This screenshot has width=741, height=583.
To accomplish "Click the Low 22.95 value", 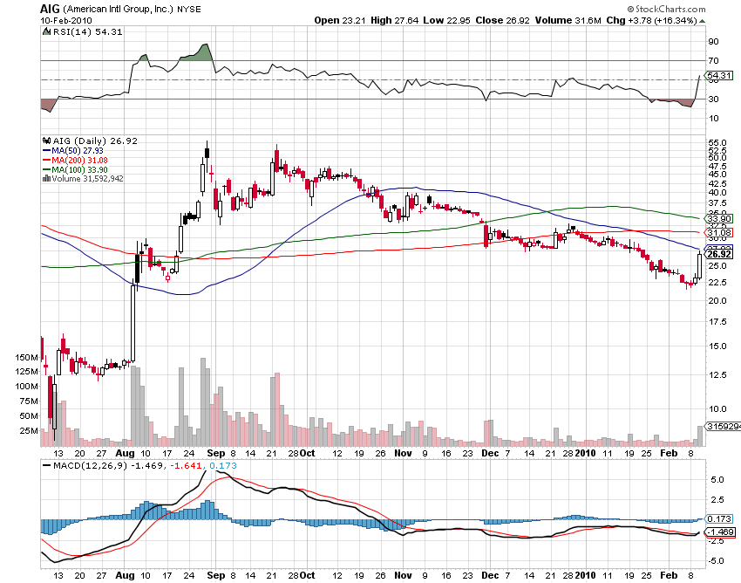I will 446,20.
